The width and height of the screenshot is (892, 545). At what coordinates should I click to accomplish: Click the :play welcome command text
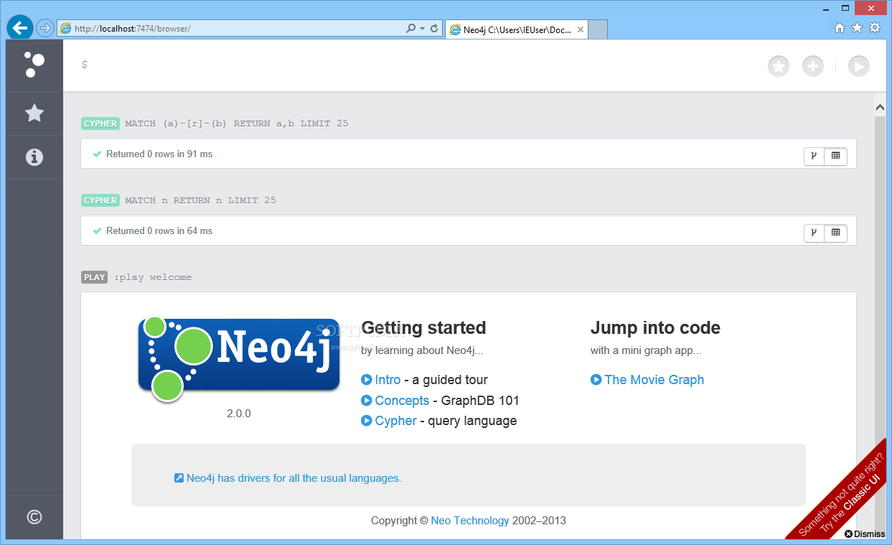pos(152,277)
